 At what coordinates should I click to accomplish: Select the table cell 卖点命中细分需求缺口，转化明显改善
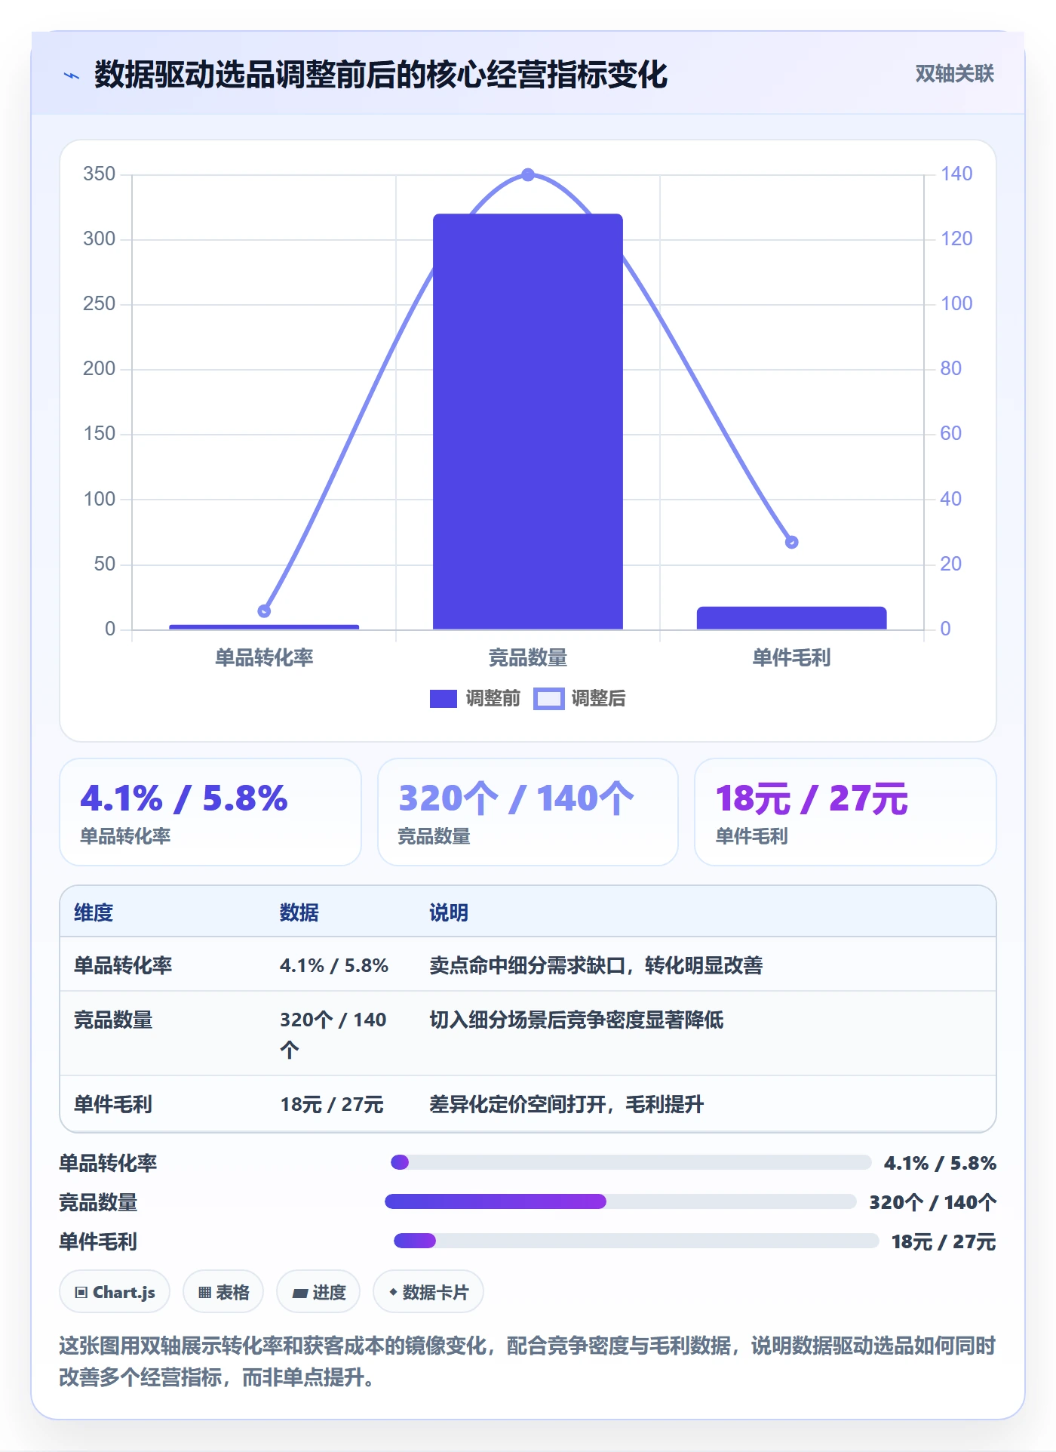[596, 965]
